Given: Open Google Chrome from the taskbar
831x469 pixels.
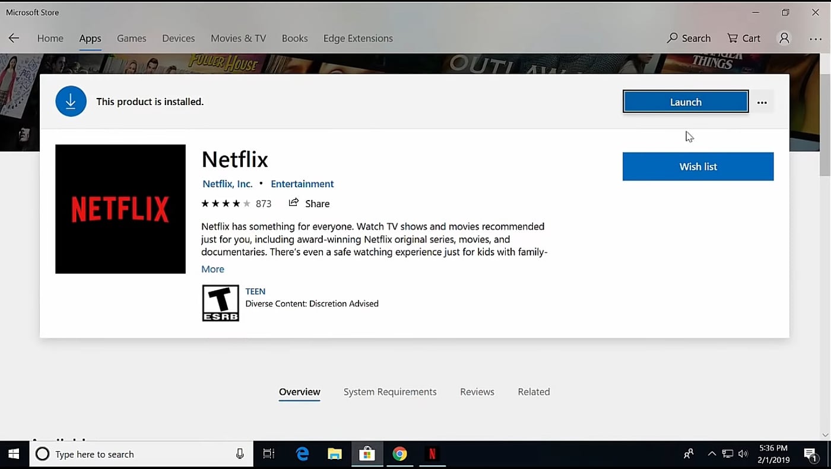Looking at the screenshot, I should click(400, 454).
